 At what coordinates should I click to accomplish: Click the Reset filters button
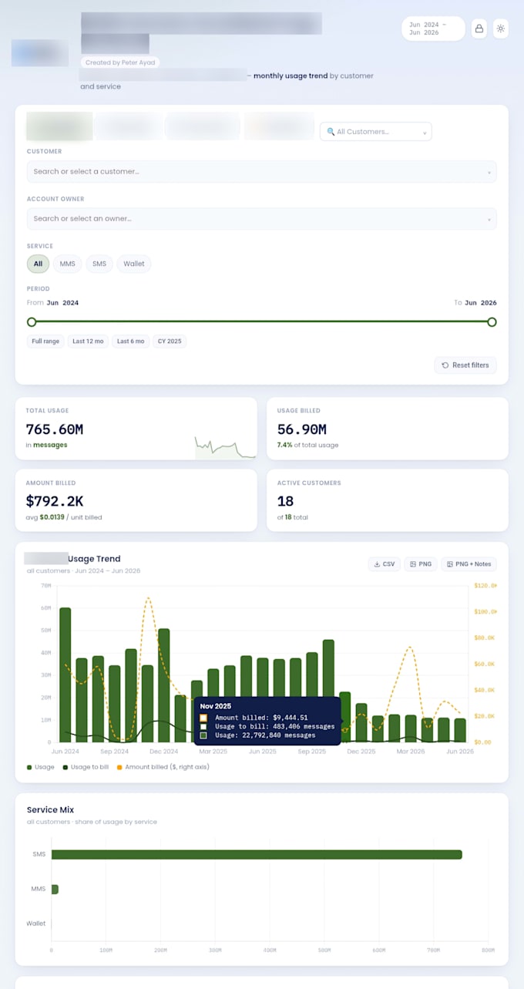[465, 365]
